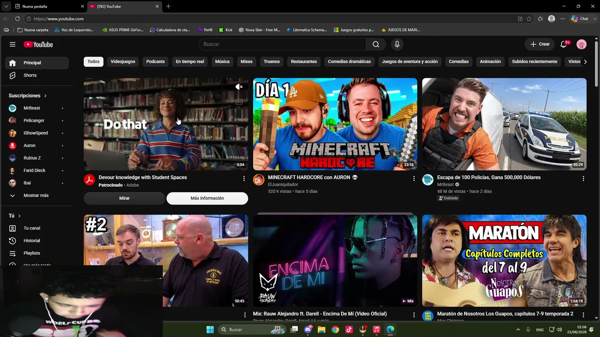The width and height of the screenshot is (600, 337).
Task: Open Historial in the sidebar
Action: tap(37, 241)
